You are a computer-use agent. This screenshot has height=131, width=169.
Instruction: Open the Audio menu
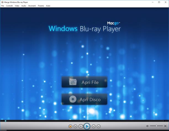coord(24,6)
